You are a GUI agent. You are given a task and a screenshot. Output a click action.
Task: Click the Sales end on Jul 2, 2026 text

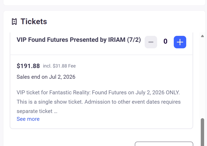tap(46, 77)
